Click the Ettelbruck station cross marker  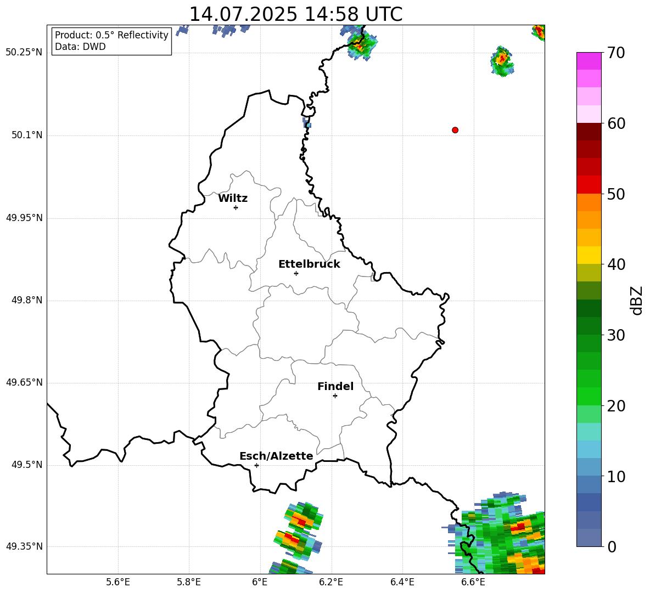pos(296,273)
